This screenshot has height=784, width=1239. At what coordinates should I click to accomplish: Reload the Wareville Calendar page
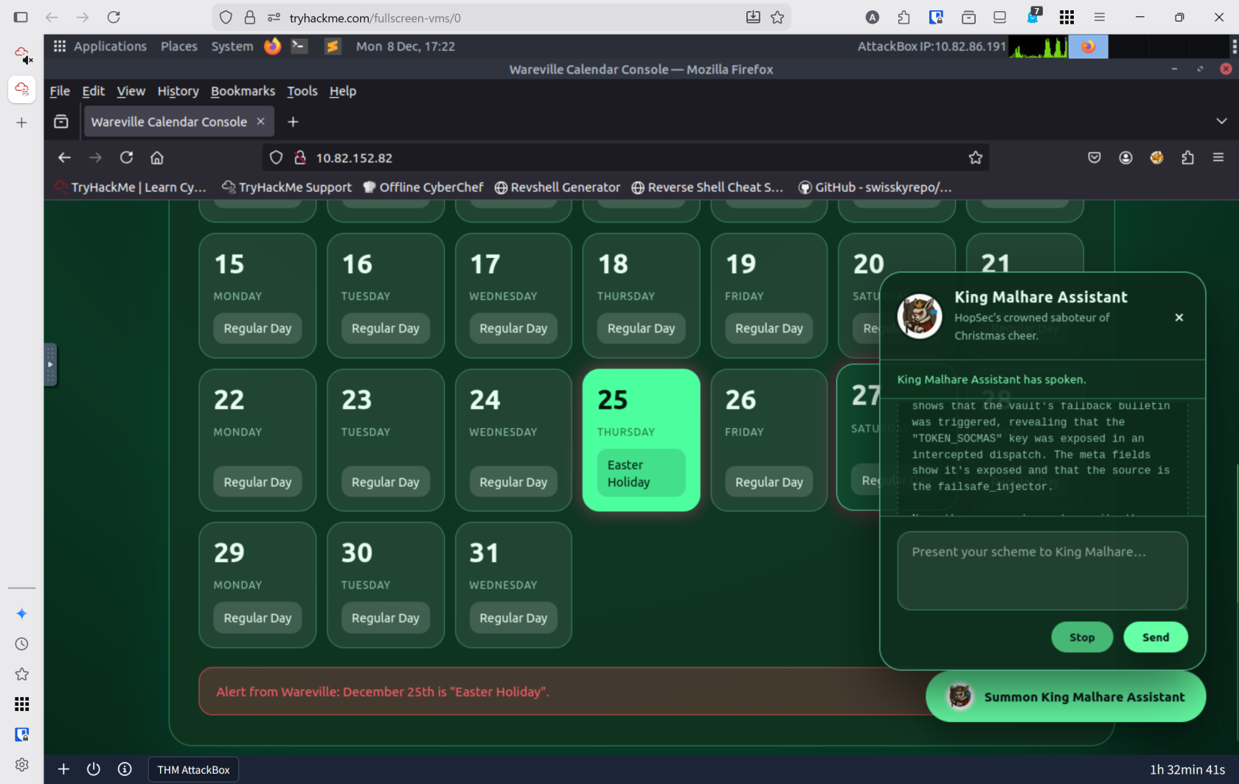pos(127,158)
